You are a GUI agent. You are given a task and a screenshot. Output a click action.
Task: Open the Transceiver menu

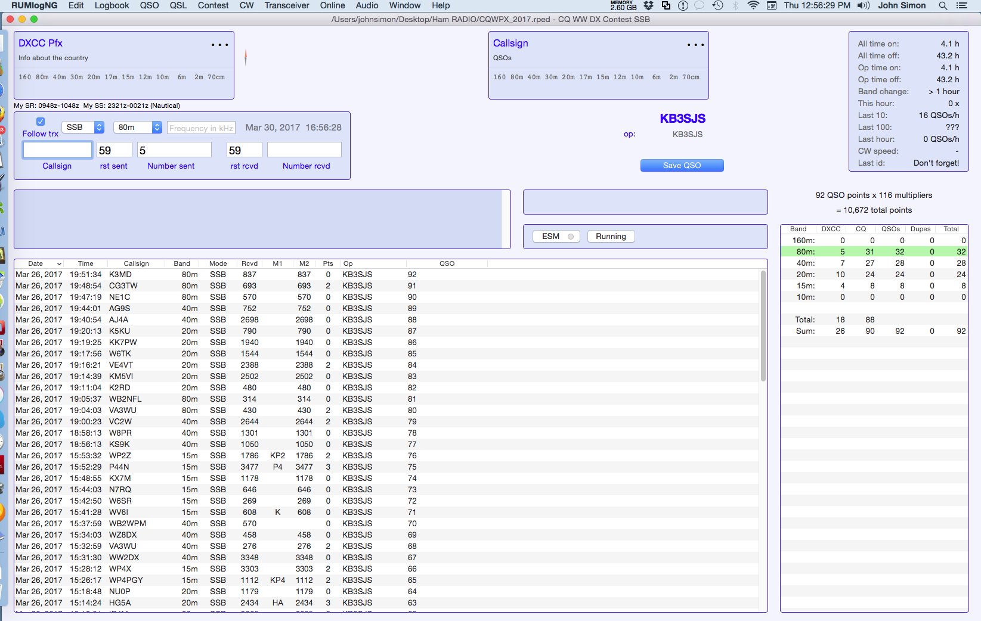(x=286, y=5)
